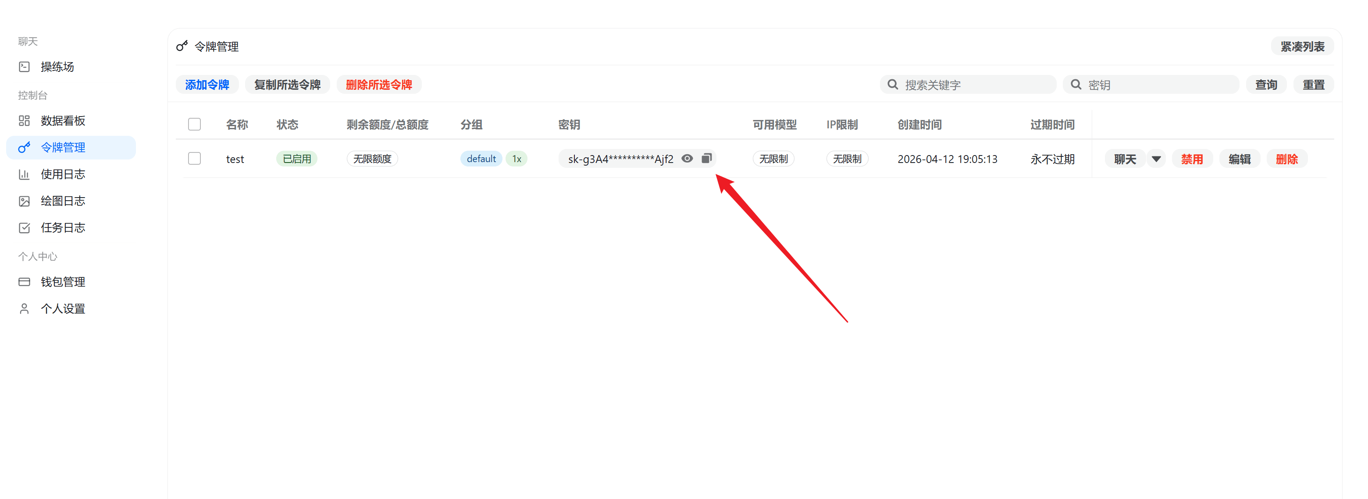Click the playground terminal icon in sidebar
The image size is (1368, 499).
25,67
